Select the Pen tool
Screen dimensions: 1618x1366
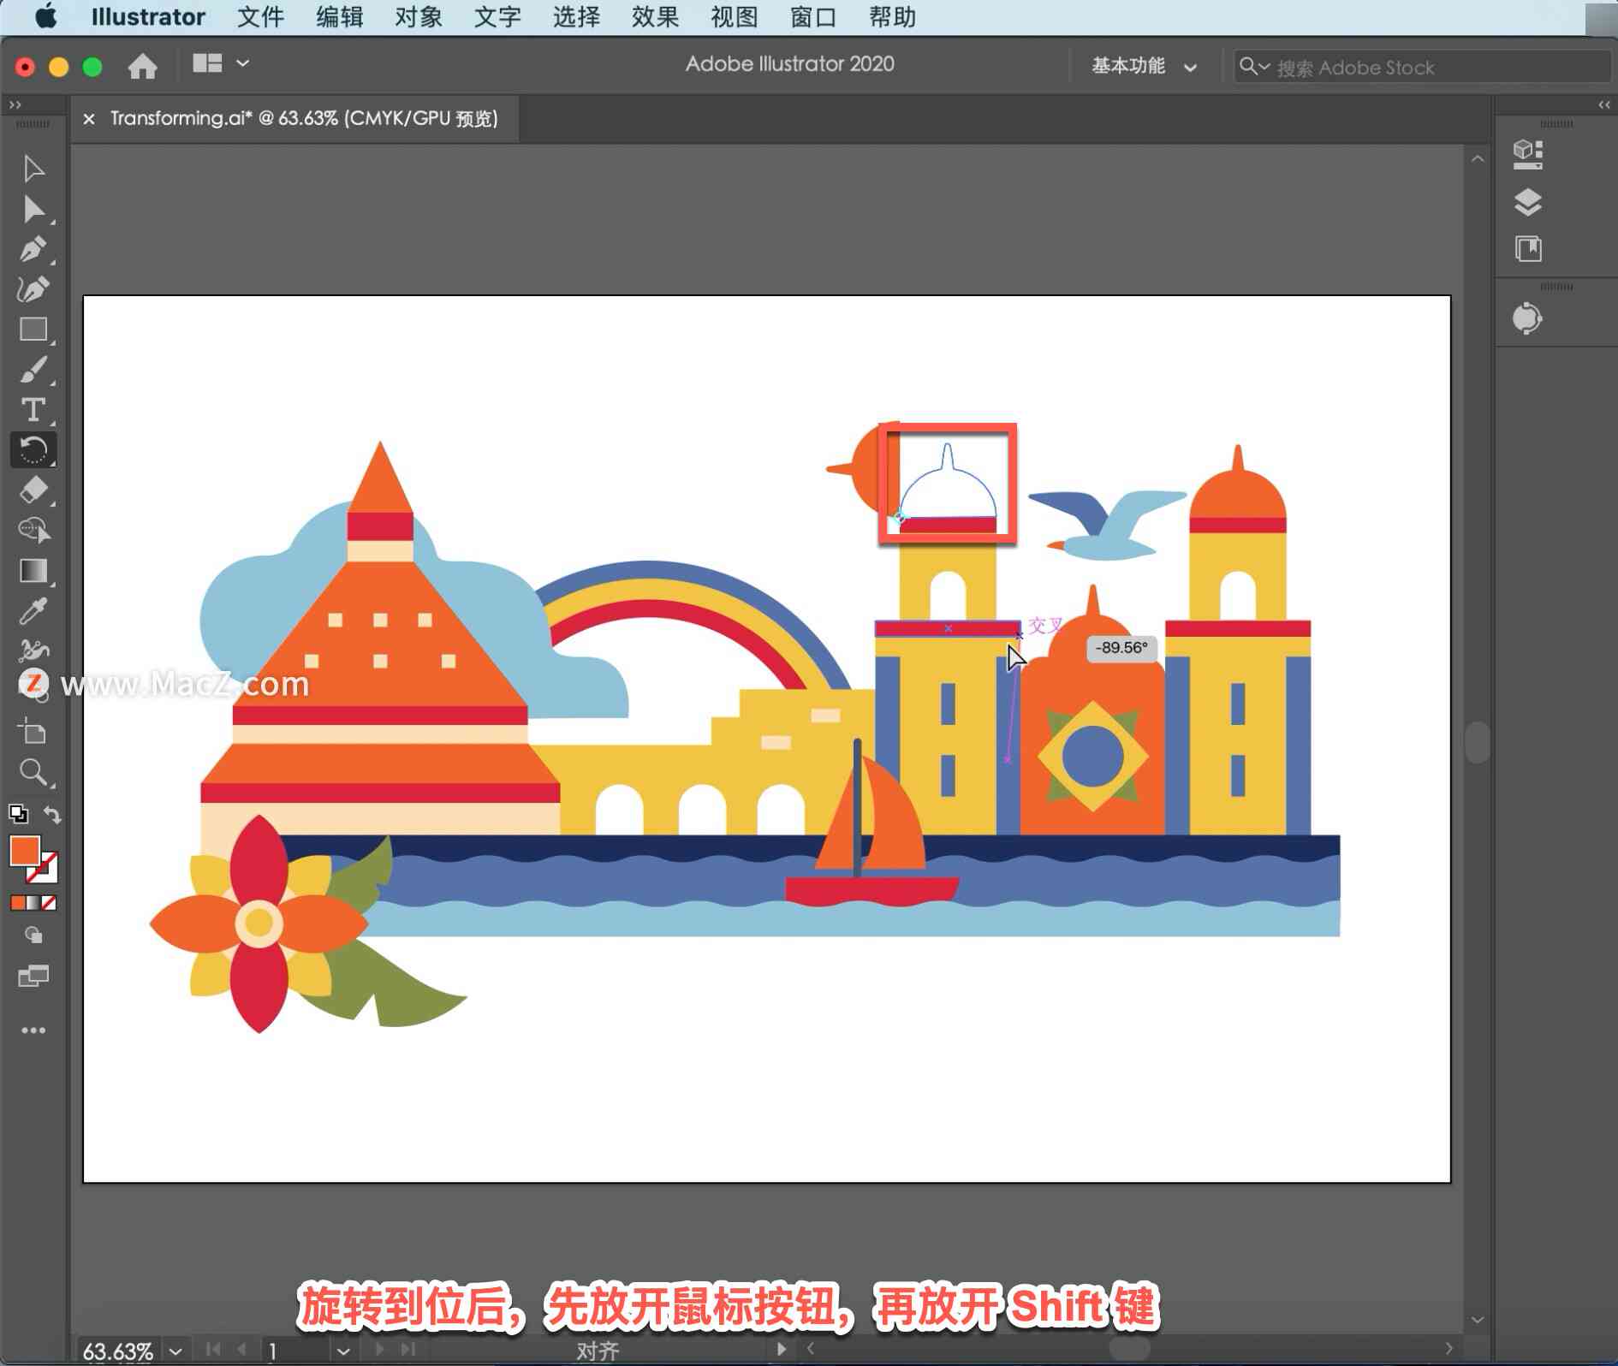click(33, 249)
